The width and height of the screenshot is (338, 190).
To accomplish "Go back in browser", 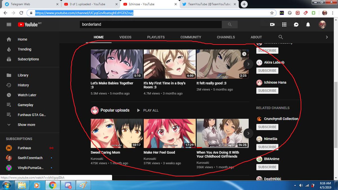I will pos(5,13).
